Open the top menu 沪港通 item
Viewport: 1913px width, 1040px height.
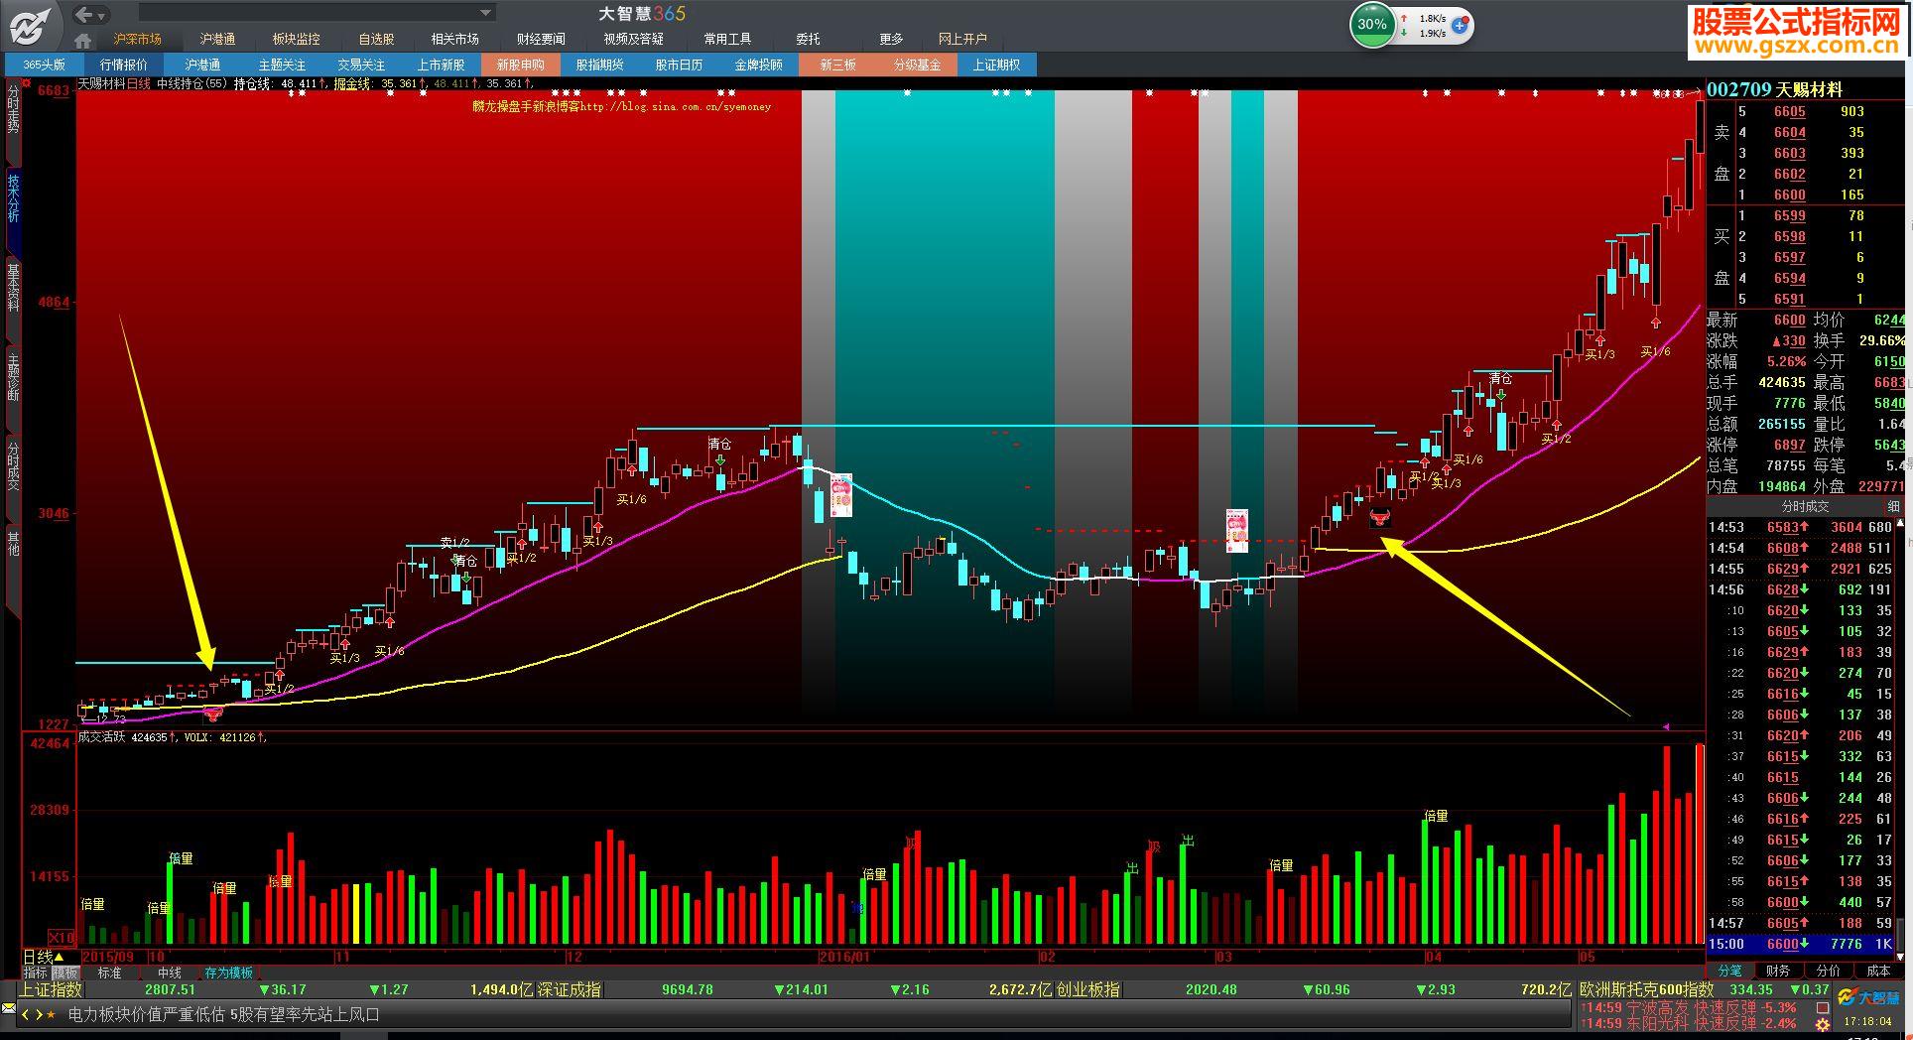click(217, 39)
